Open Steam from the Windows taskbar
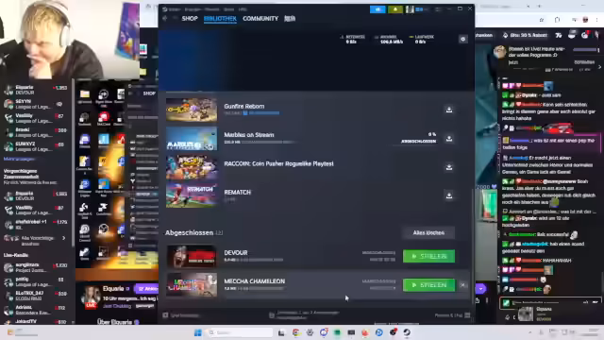 click(407, 332)
